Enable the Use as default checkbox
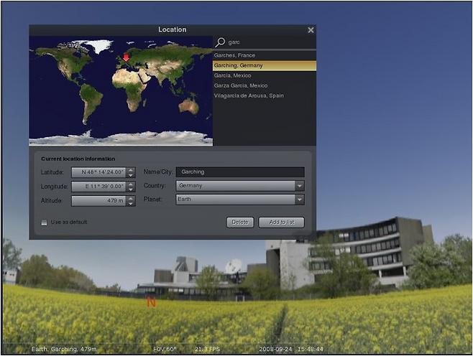The height and width of the screenshot is (356, 473). tap(45, 222)
